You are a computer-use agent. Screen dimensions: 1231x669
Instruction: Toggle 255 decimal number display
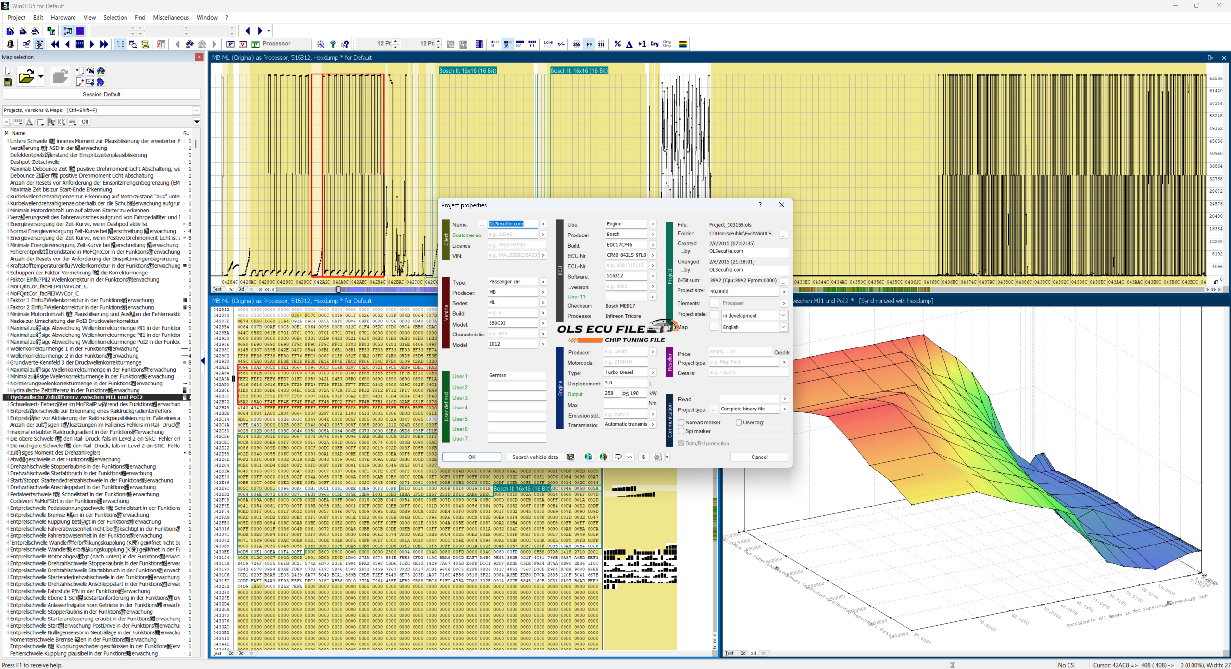coord(577,44)
